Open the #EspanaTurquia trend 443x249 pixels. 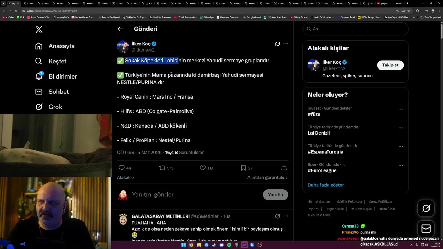coord(325,152)
